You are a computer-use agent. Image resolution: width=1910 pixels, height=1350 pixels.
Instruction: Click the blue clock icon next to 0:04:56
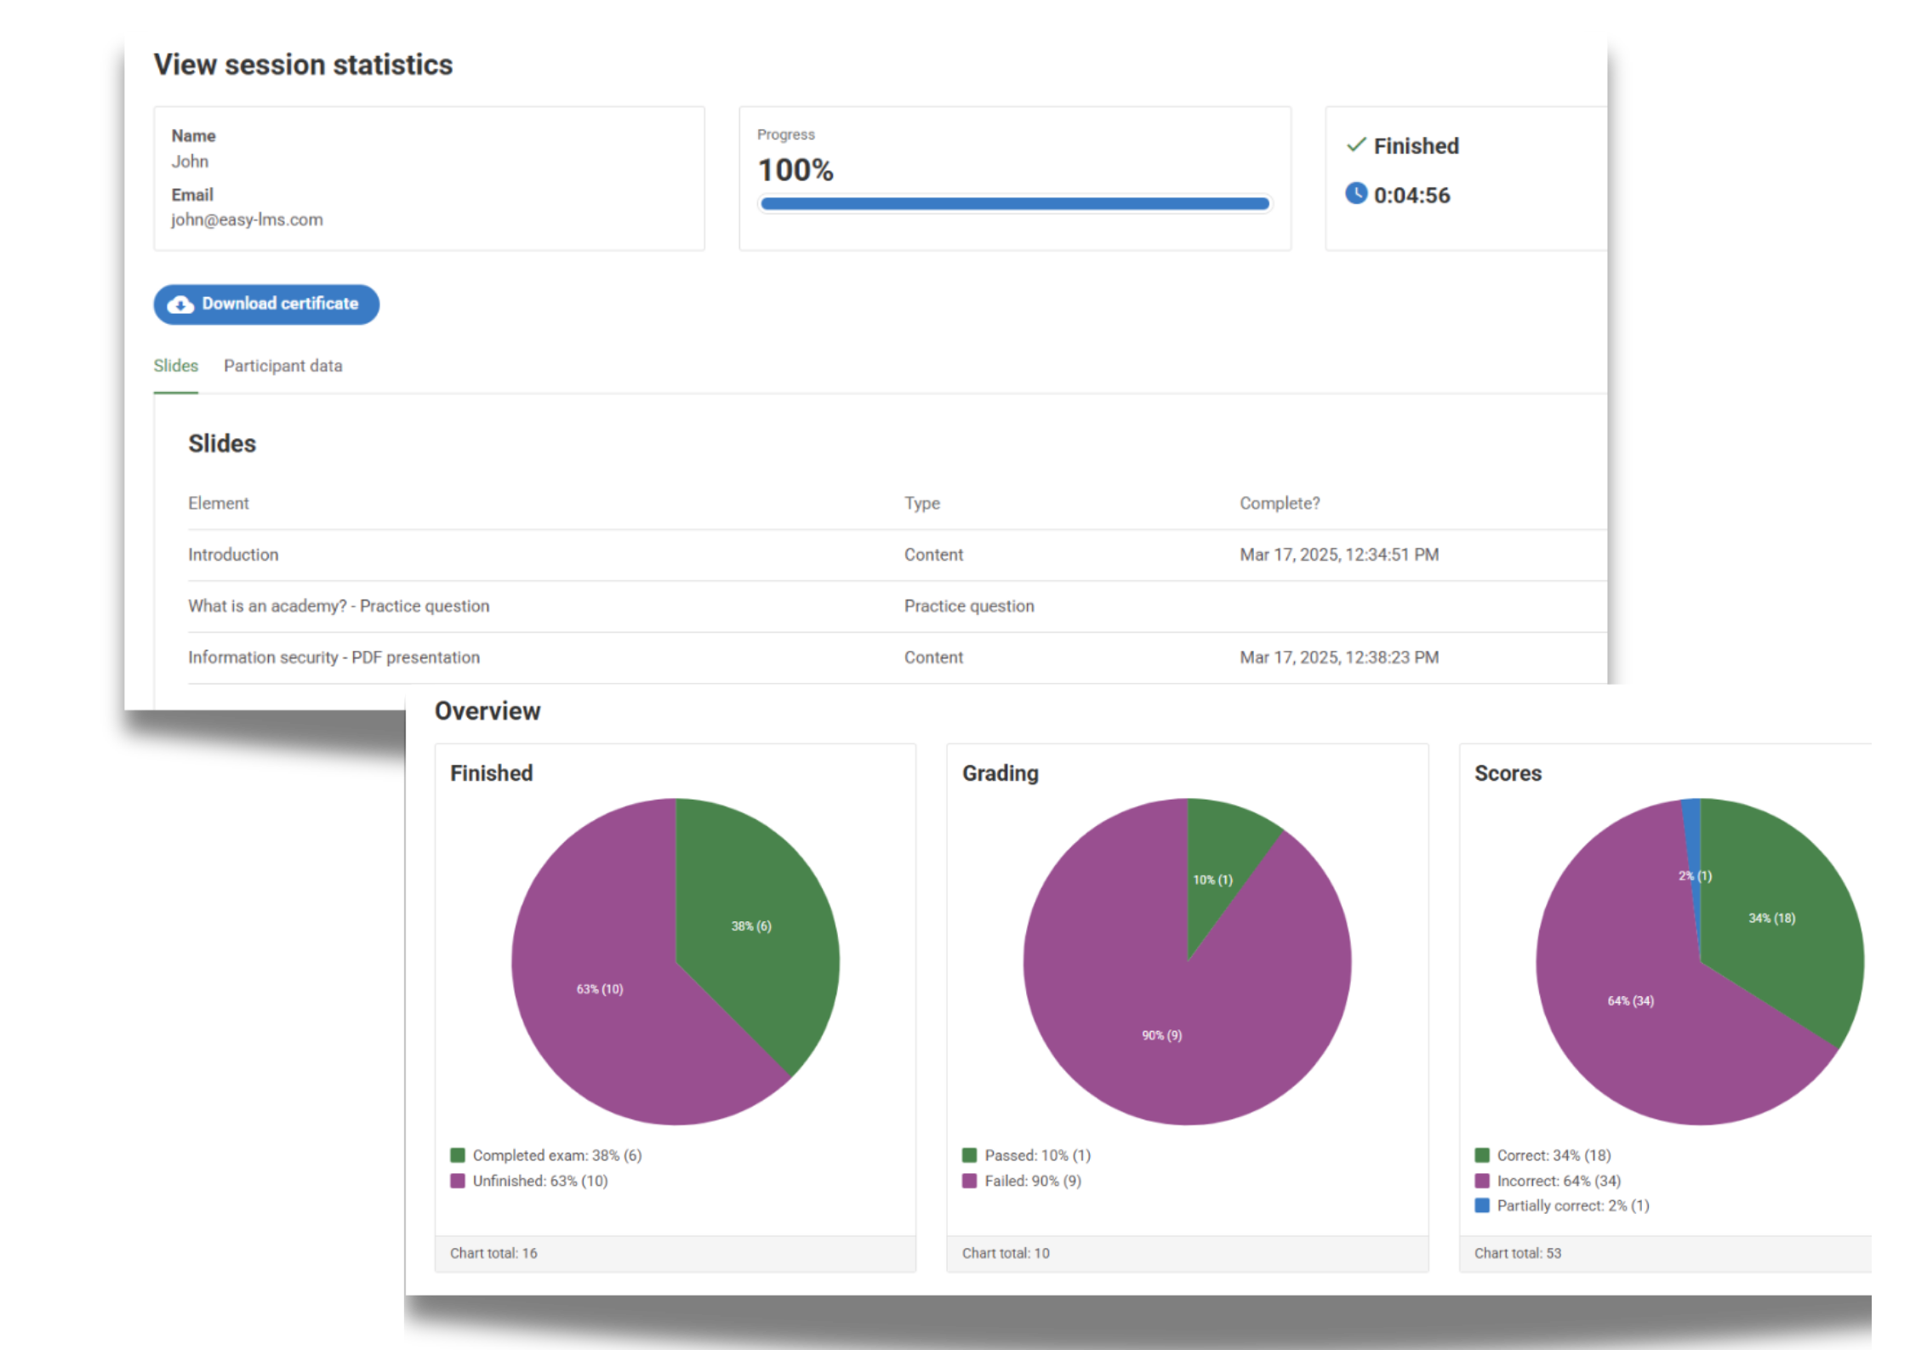coord(1356,195)
